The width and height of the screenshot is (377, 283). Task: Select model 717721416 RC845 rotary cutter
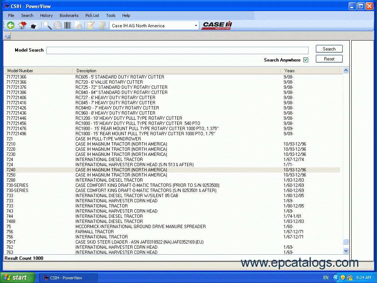173,103
